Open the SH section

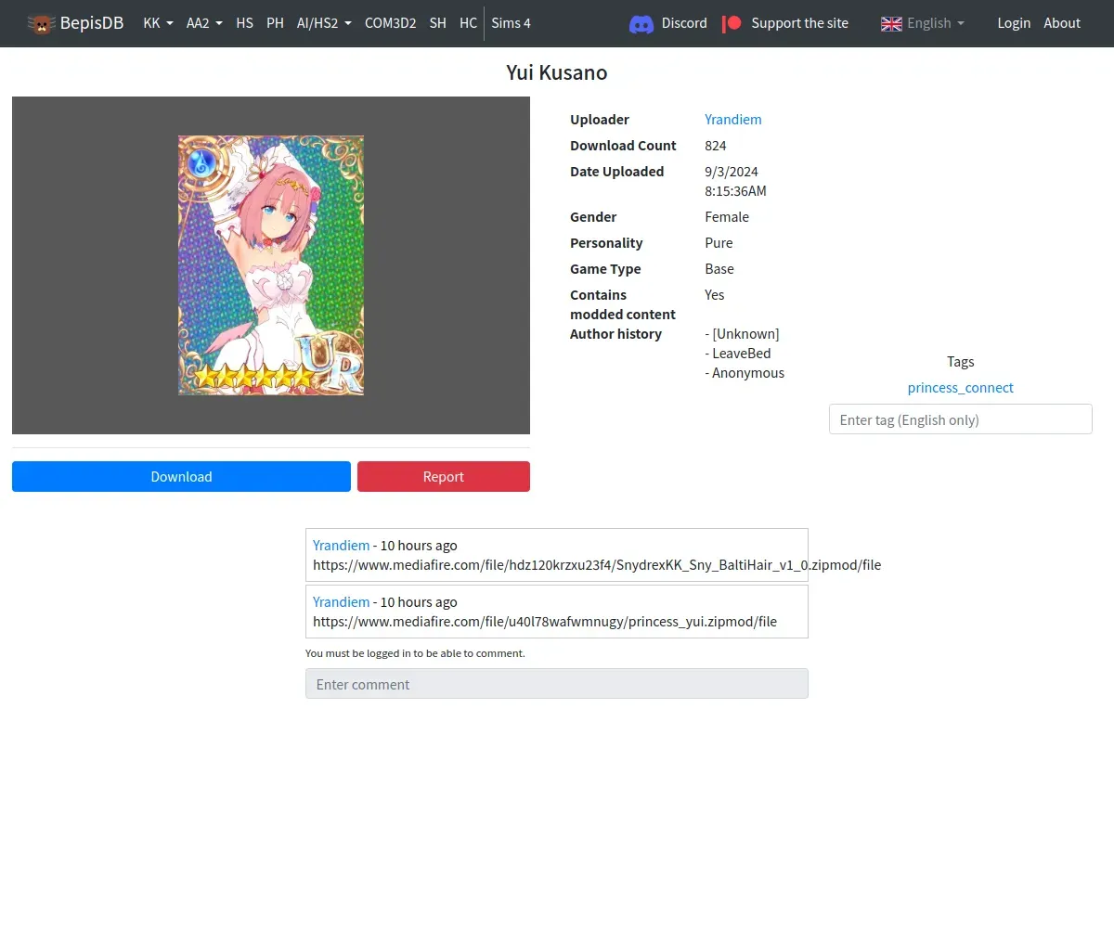[x=437, y=23]
